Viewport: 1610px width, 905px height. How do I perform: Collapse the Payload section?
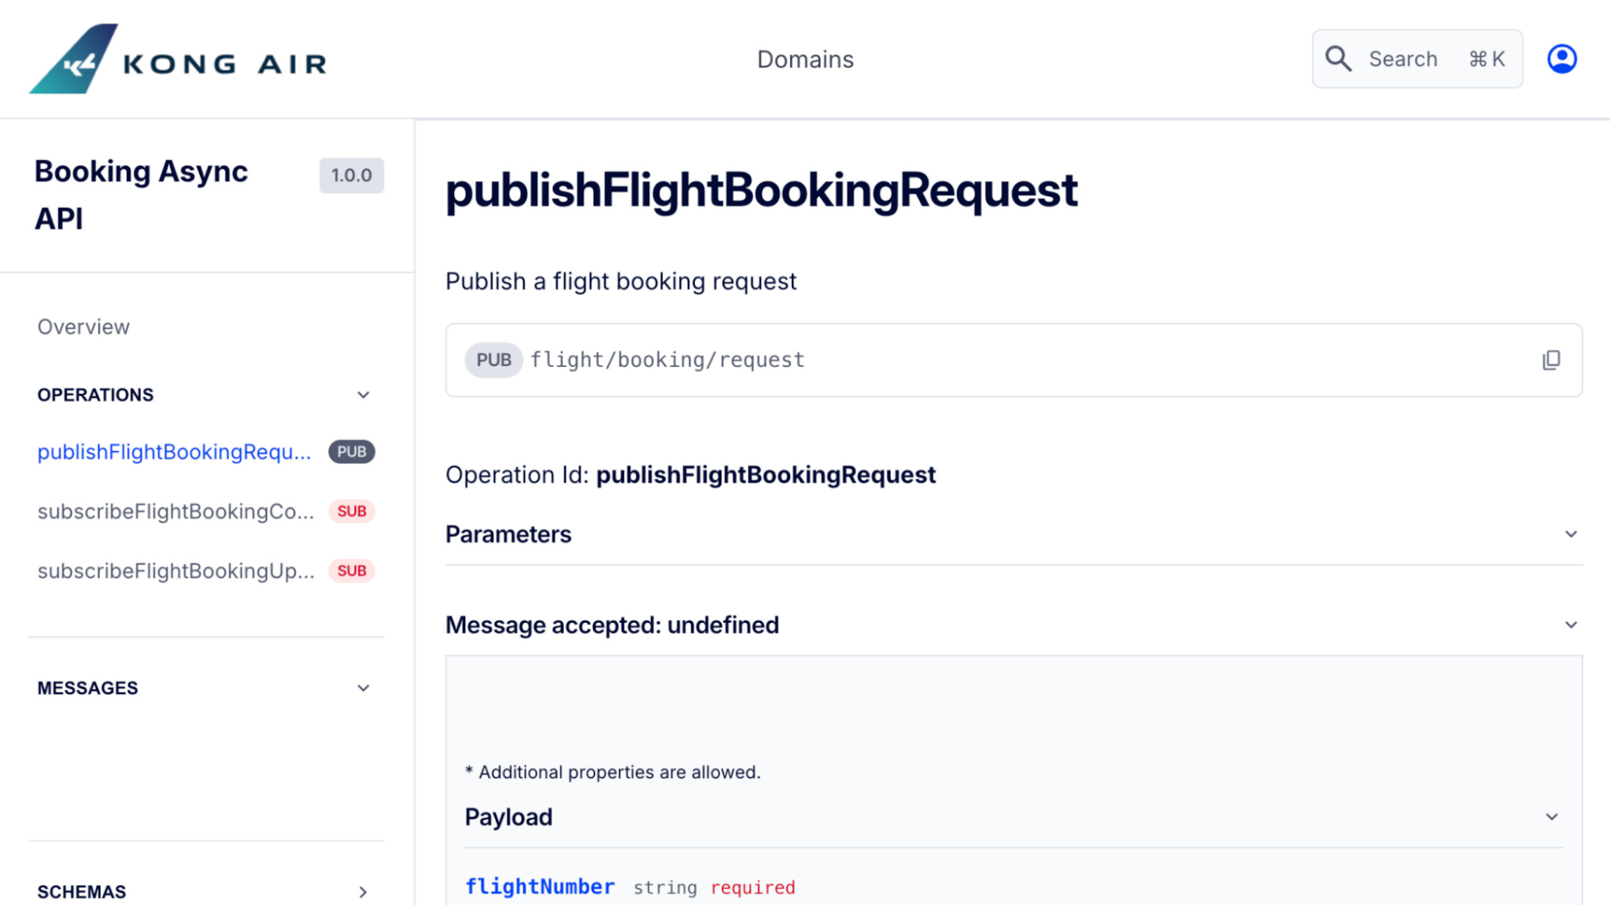click(1552, 817)
